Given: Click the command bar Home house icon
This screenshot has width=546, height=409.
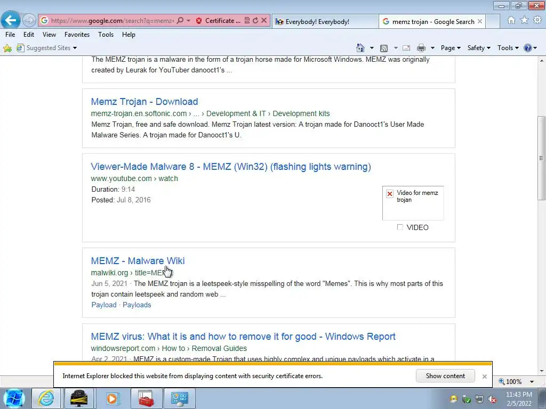Looking at the screenshot, I should point(360,47).
